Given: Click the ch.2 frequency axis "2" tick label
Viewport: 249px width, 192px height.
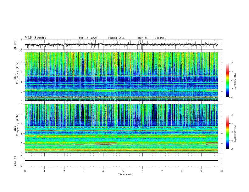Looking at the screenshot, I should coord(22,143).
